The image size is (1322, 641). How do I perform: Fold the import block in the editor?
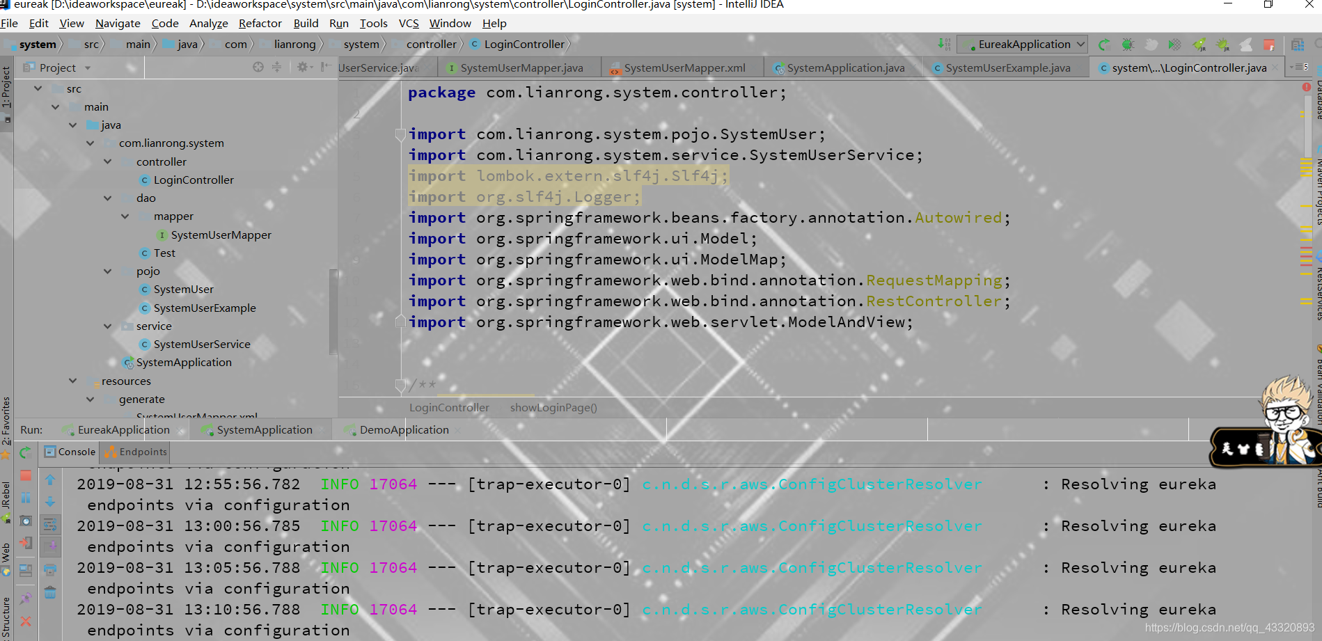pyautogui.click(x=400, y=134)
